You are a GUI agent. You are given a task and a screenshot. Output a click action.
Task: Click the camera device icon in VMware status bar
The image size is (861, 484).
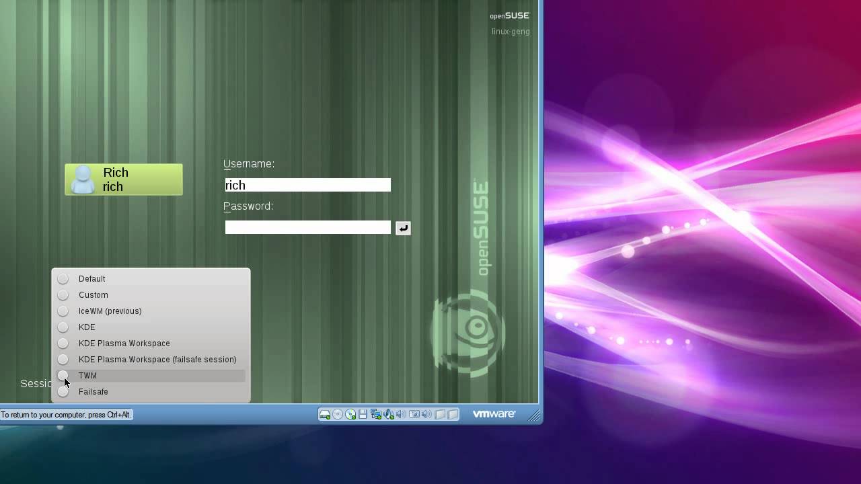414,415
